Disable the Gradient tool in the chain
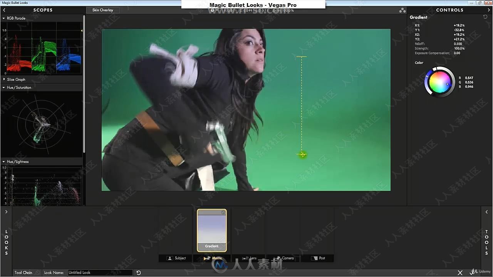This screenshot has height=277, width=493. tap(223, 212)
